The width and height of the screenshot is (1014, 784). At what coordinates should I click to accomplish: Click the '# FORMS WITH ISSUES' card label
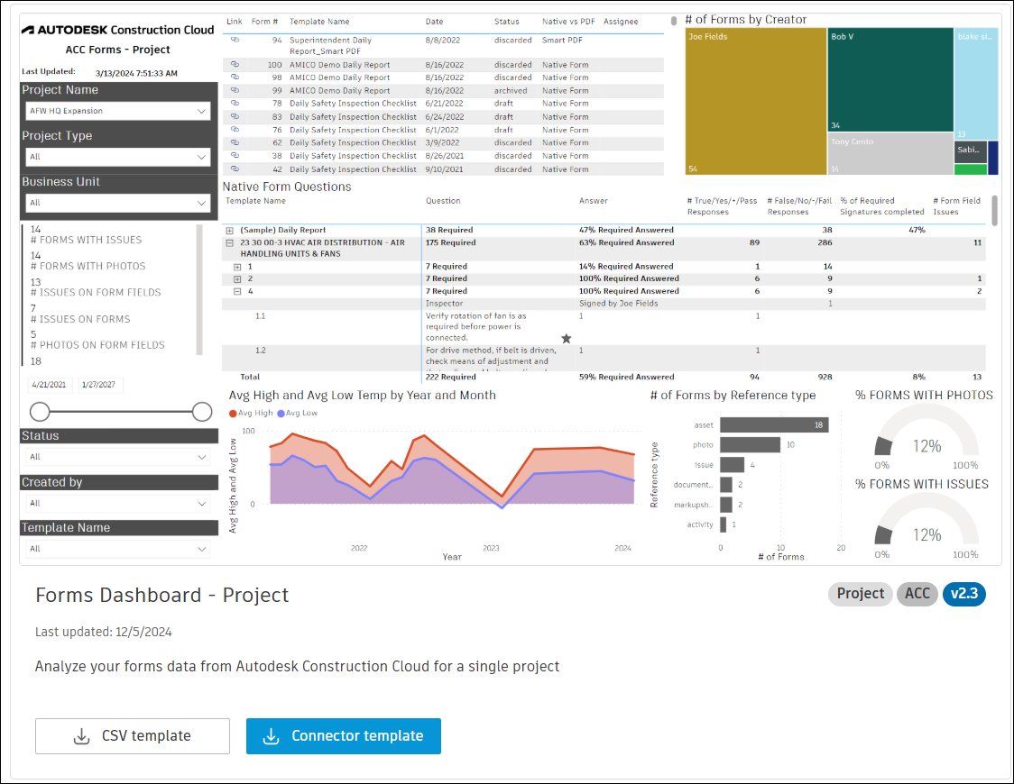tap(86, 241)
